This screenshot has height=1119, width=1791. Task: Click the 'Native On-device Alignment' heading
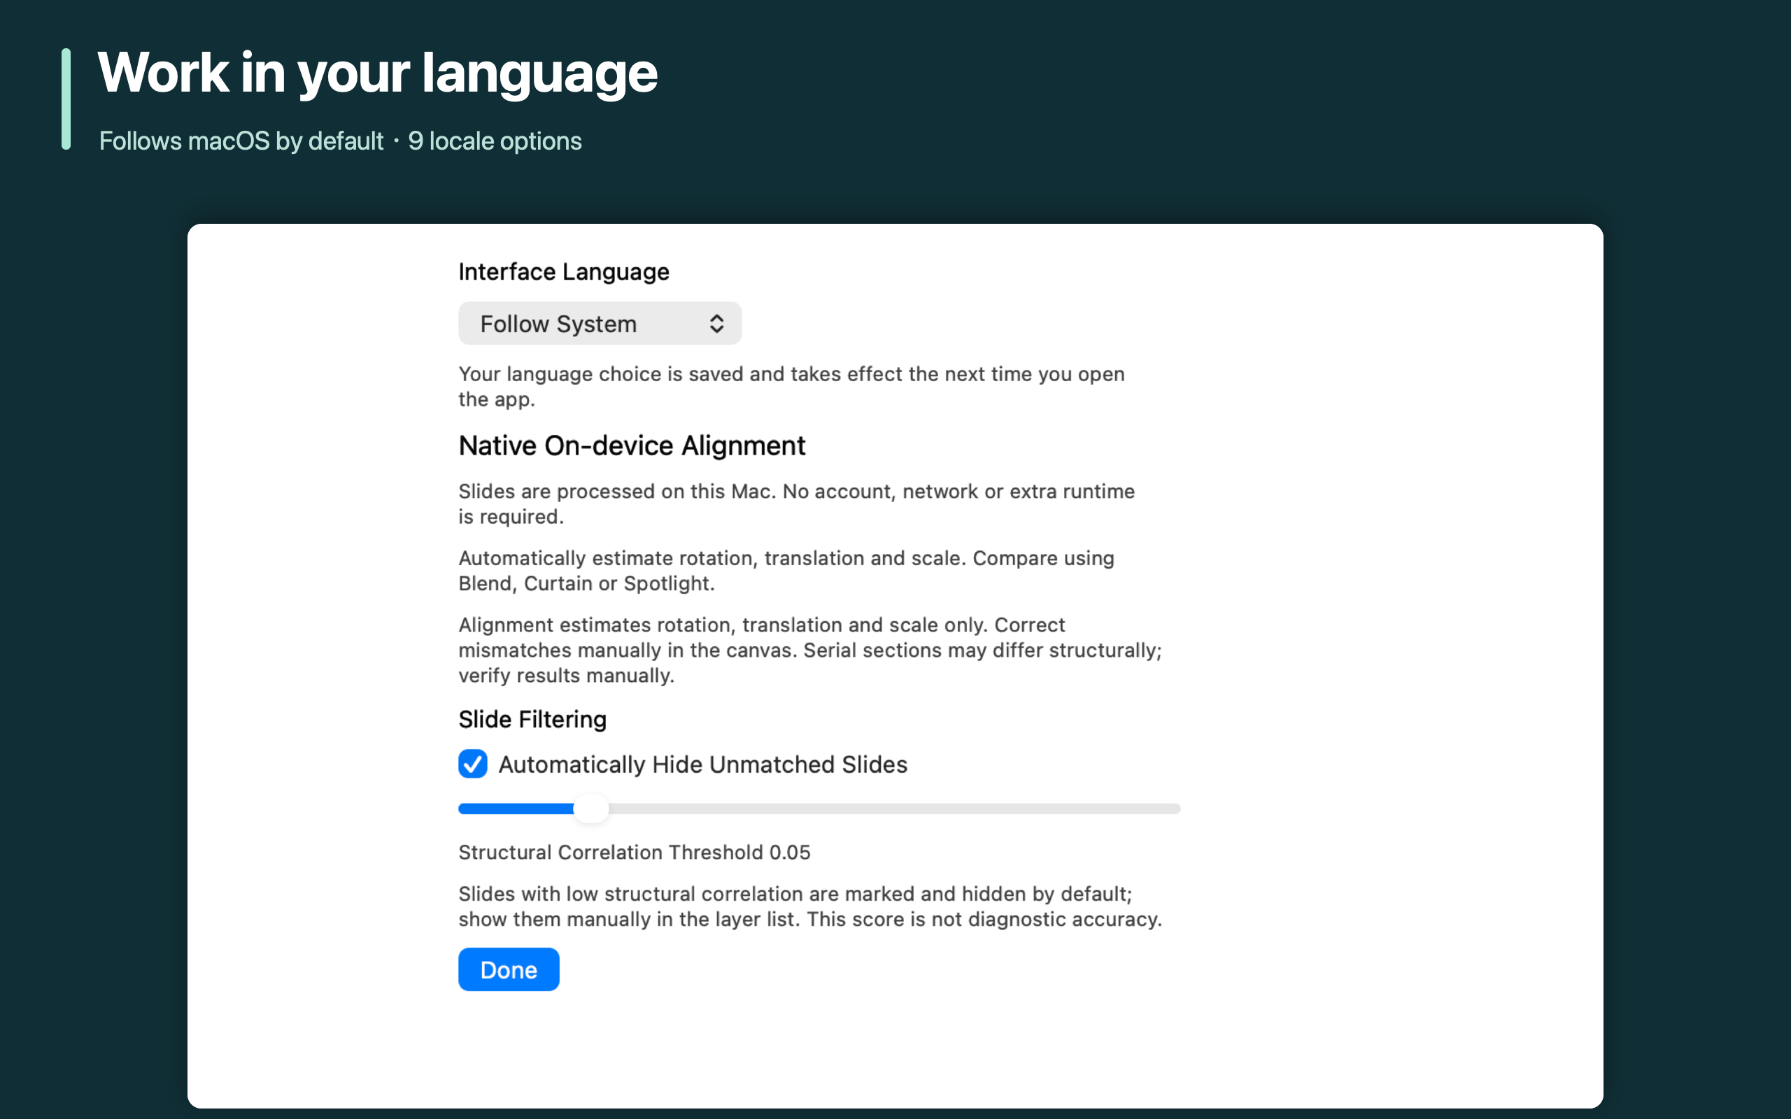pos(631,446)
